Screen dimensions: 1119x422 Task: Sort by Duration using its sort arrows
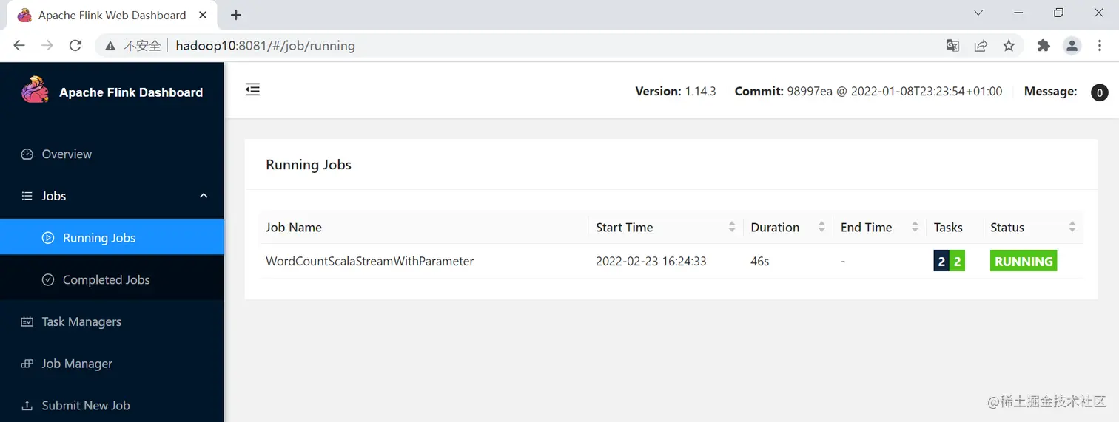coord(821,227)
